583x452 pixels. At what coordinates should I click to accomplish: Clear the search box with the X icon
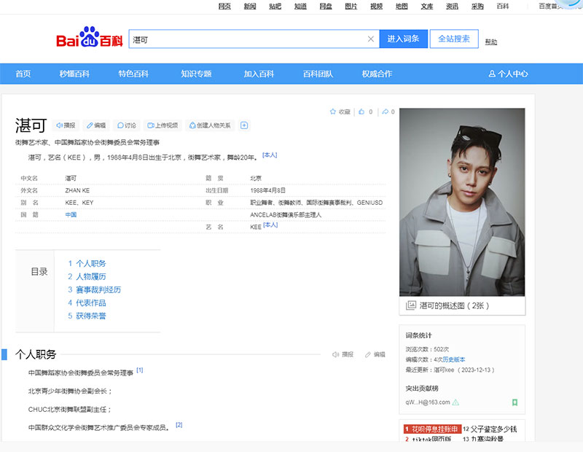[370, 39]
